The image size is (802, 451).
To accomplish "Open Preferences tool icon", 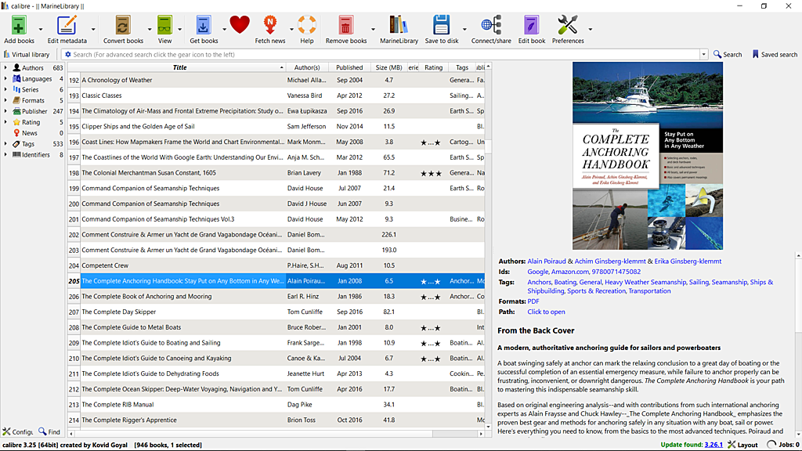I will coord(568,25).
